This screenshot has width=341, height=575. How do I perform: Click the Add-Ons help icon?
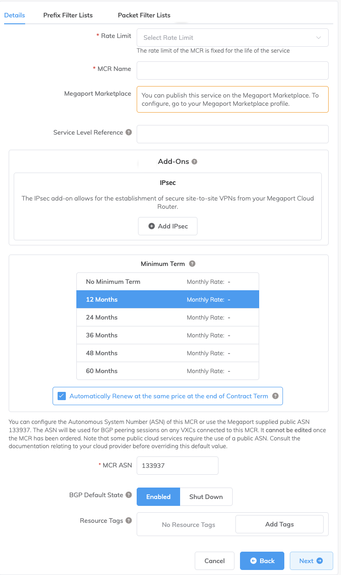pos(194,162)
